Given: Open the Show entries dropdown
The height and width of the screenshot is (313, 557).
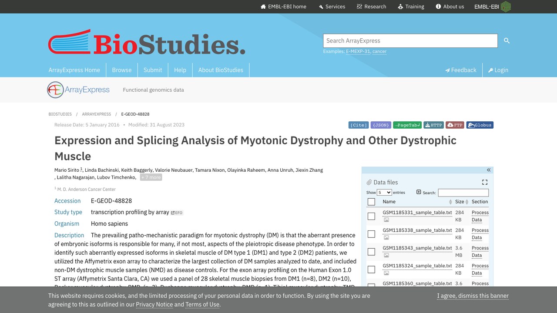Looking at the screenshot, I should click(x=384, y=193).
